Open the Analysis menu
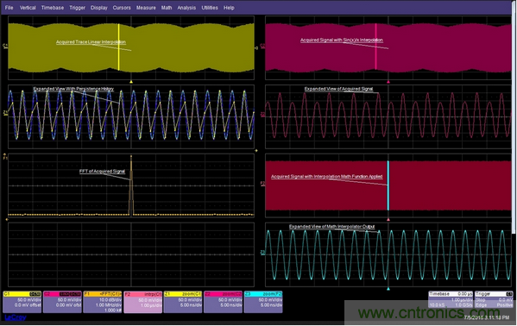 click(186, 8)
